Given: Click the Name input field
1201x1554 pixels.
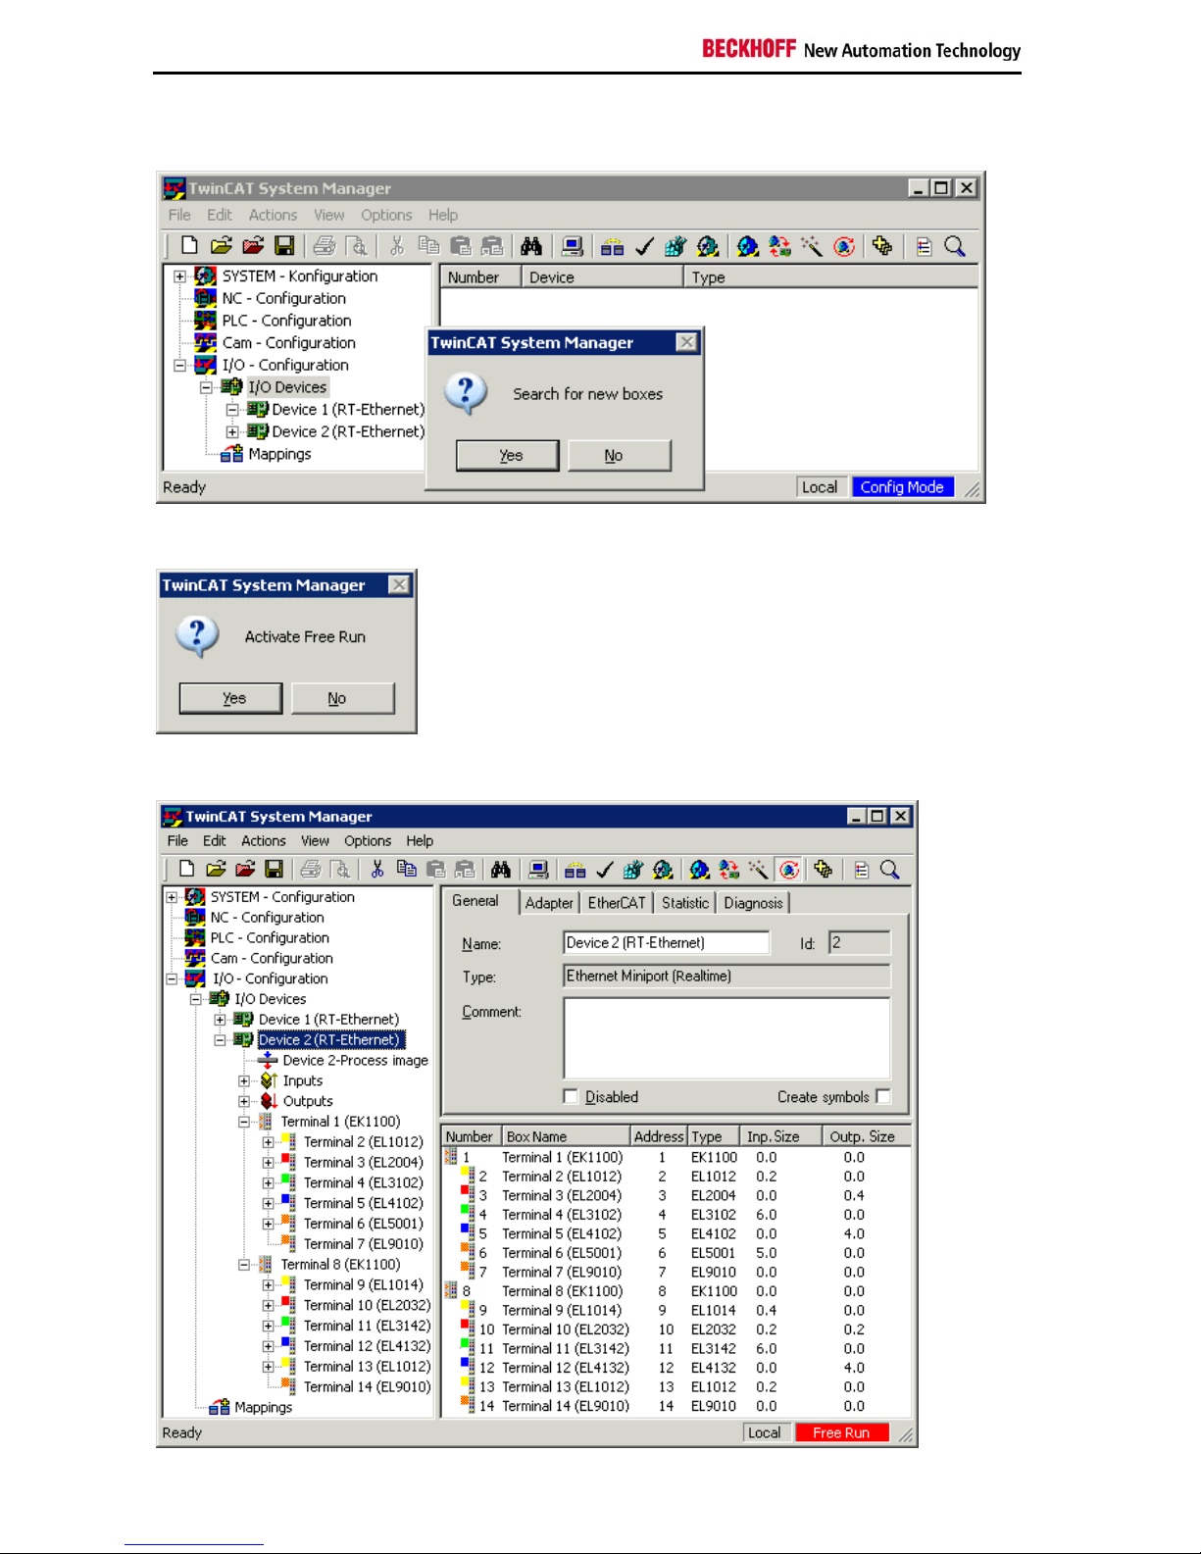Looking at the screenshot, I should tap(666, 943).
